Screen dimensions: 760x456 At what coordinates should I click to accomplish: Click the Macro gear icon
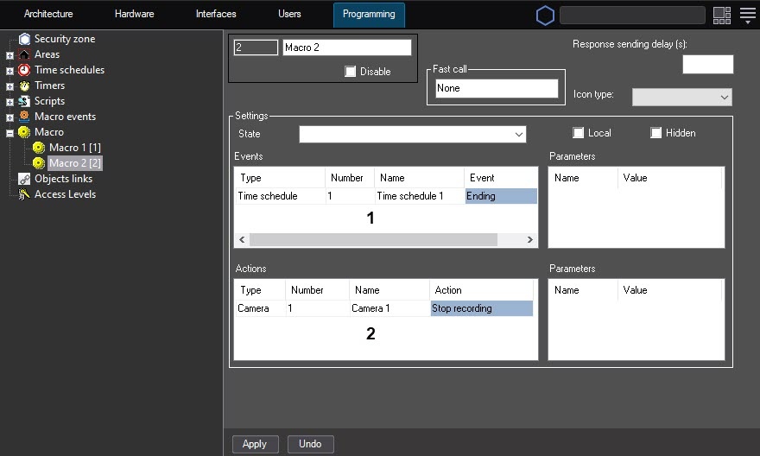point(24,132)
